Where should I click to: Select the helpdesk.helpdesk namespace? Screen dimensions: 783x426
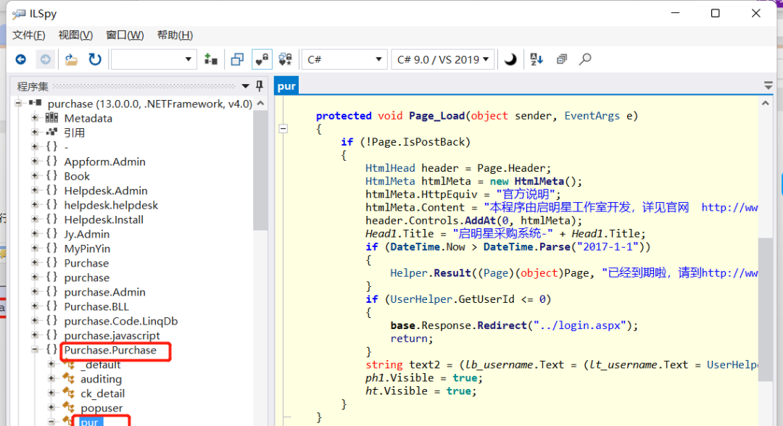pyautogui.click(x=111, y=205)
